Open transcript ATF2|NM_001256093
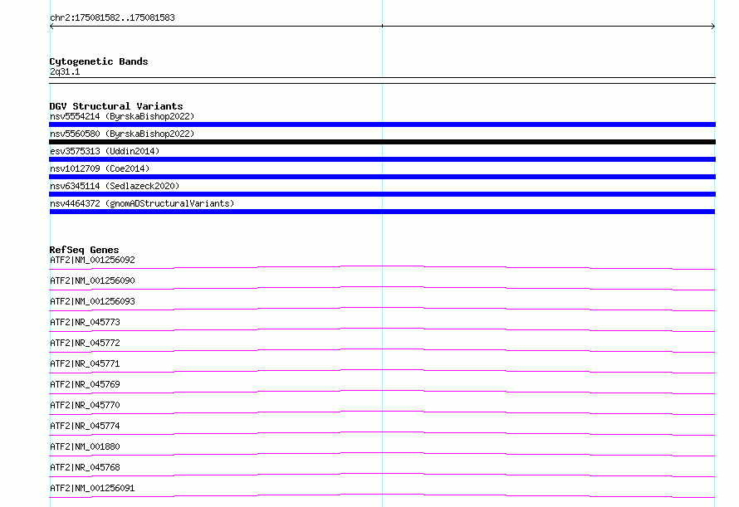Image resolution: width=739 pixels, height=507 pixels. click(x=92, y=301)
